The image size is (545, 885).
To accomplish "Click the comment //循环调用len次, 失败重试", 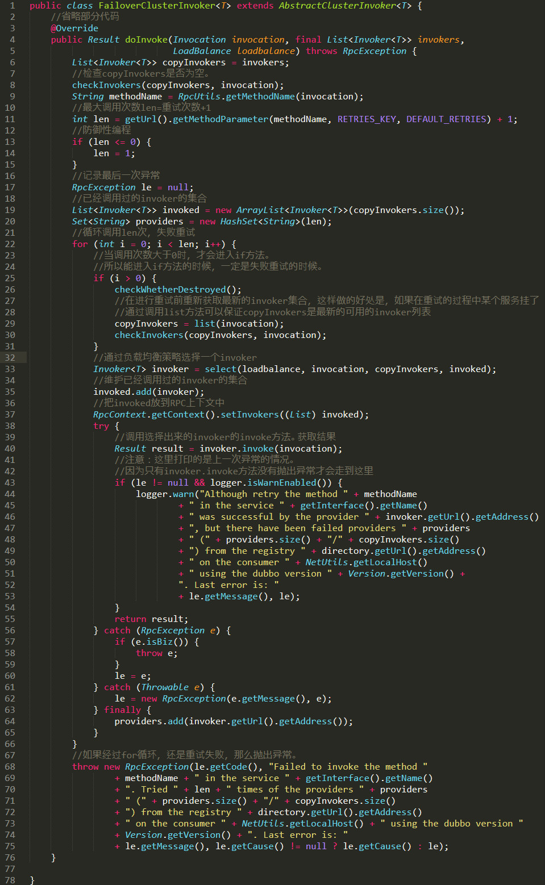I will point(134,233).
